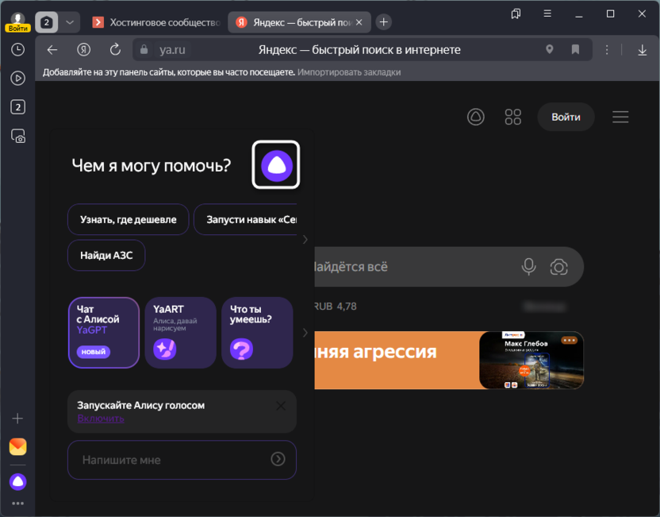Viewport: 660px width, 517px height.
Task: Dismiss the Запускайте Алису голосом notice
Action: [x=281, y=406]
